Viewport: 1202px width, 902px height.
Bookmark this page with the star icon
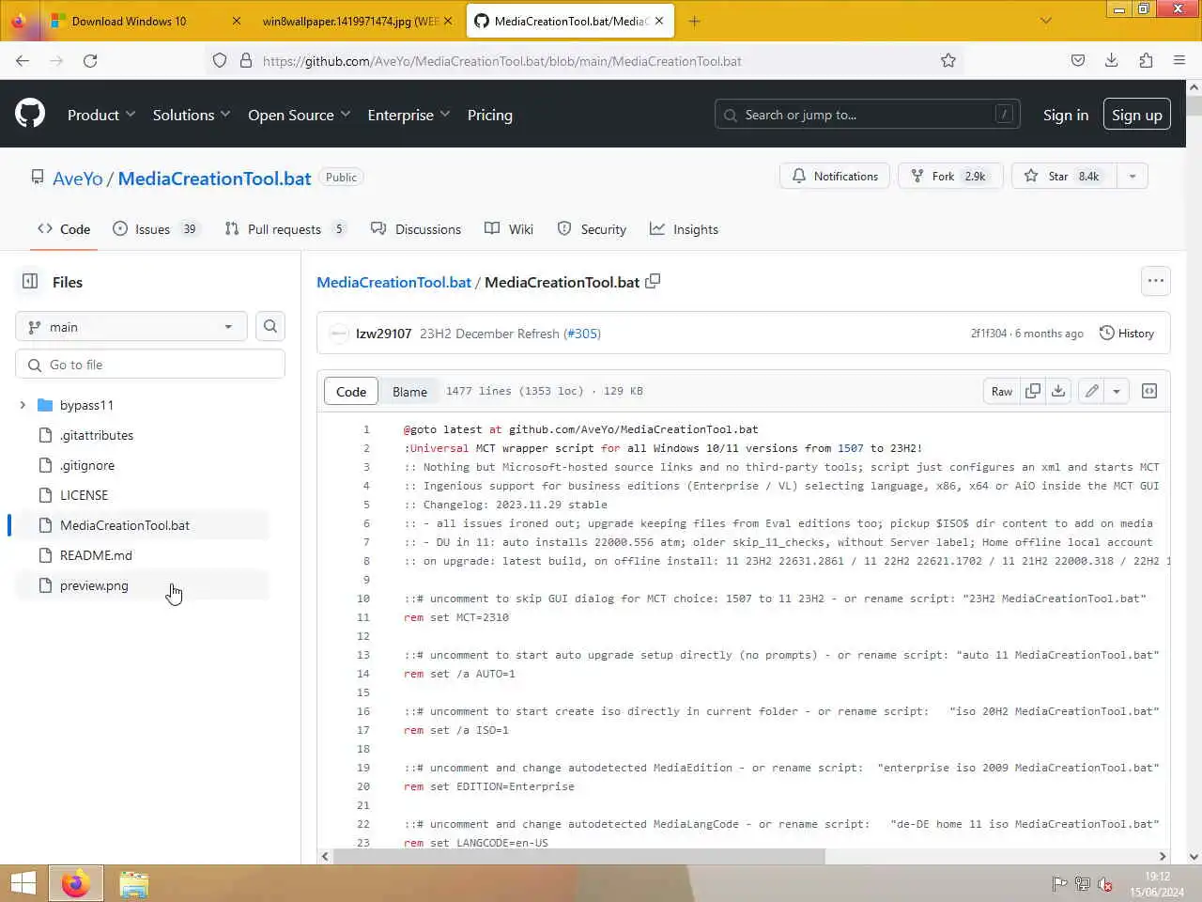pos(948,61)
